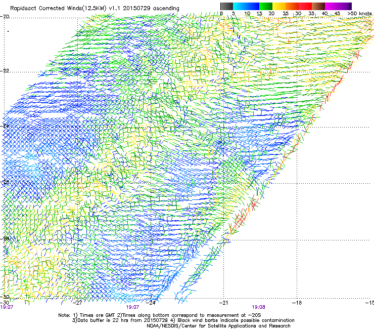Click the '-21' longitude axis label
The height and width of the screenshot is (329, 374).
click(223, 303)
